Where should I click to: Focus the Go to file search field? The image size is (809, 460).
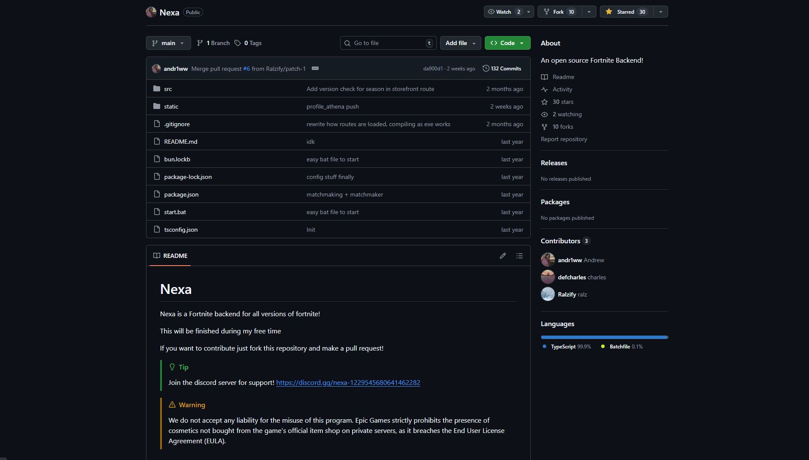[388, 43]
